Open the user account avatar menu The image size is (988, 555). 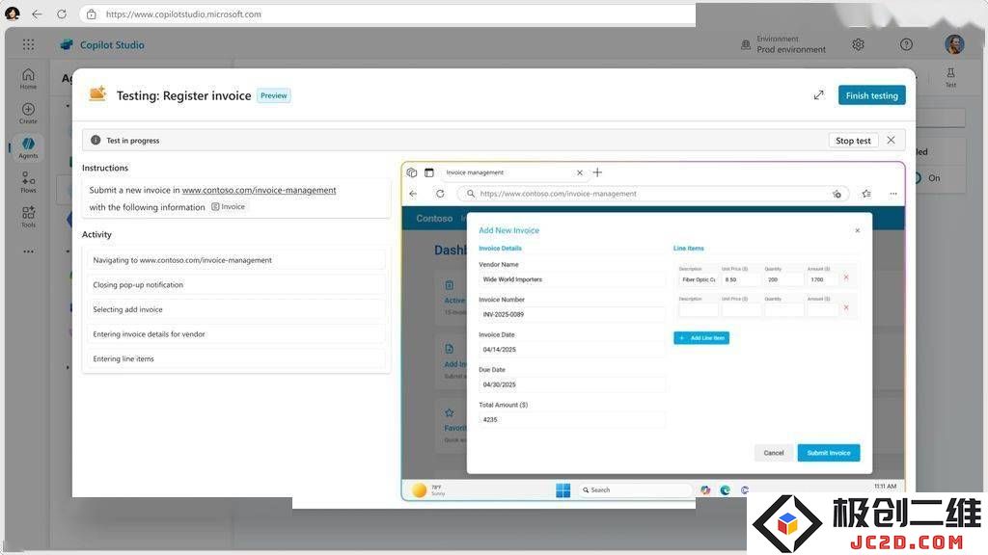point(954,44)
